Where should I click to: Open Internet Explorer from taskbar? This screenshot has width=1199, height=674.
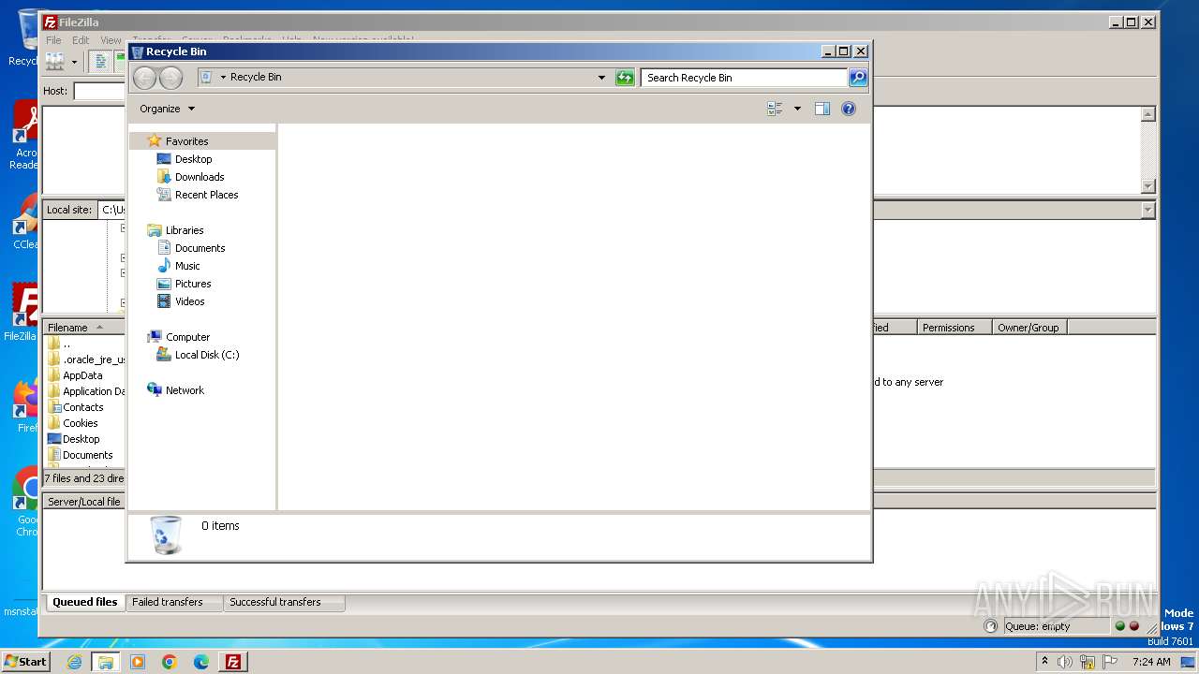click(74, 662)
